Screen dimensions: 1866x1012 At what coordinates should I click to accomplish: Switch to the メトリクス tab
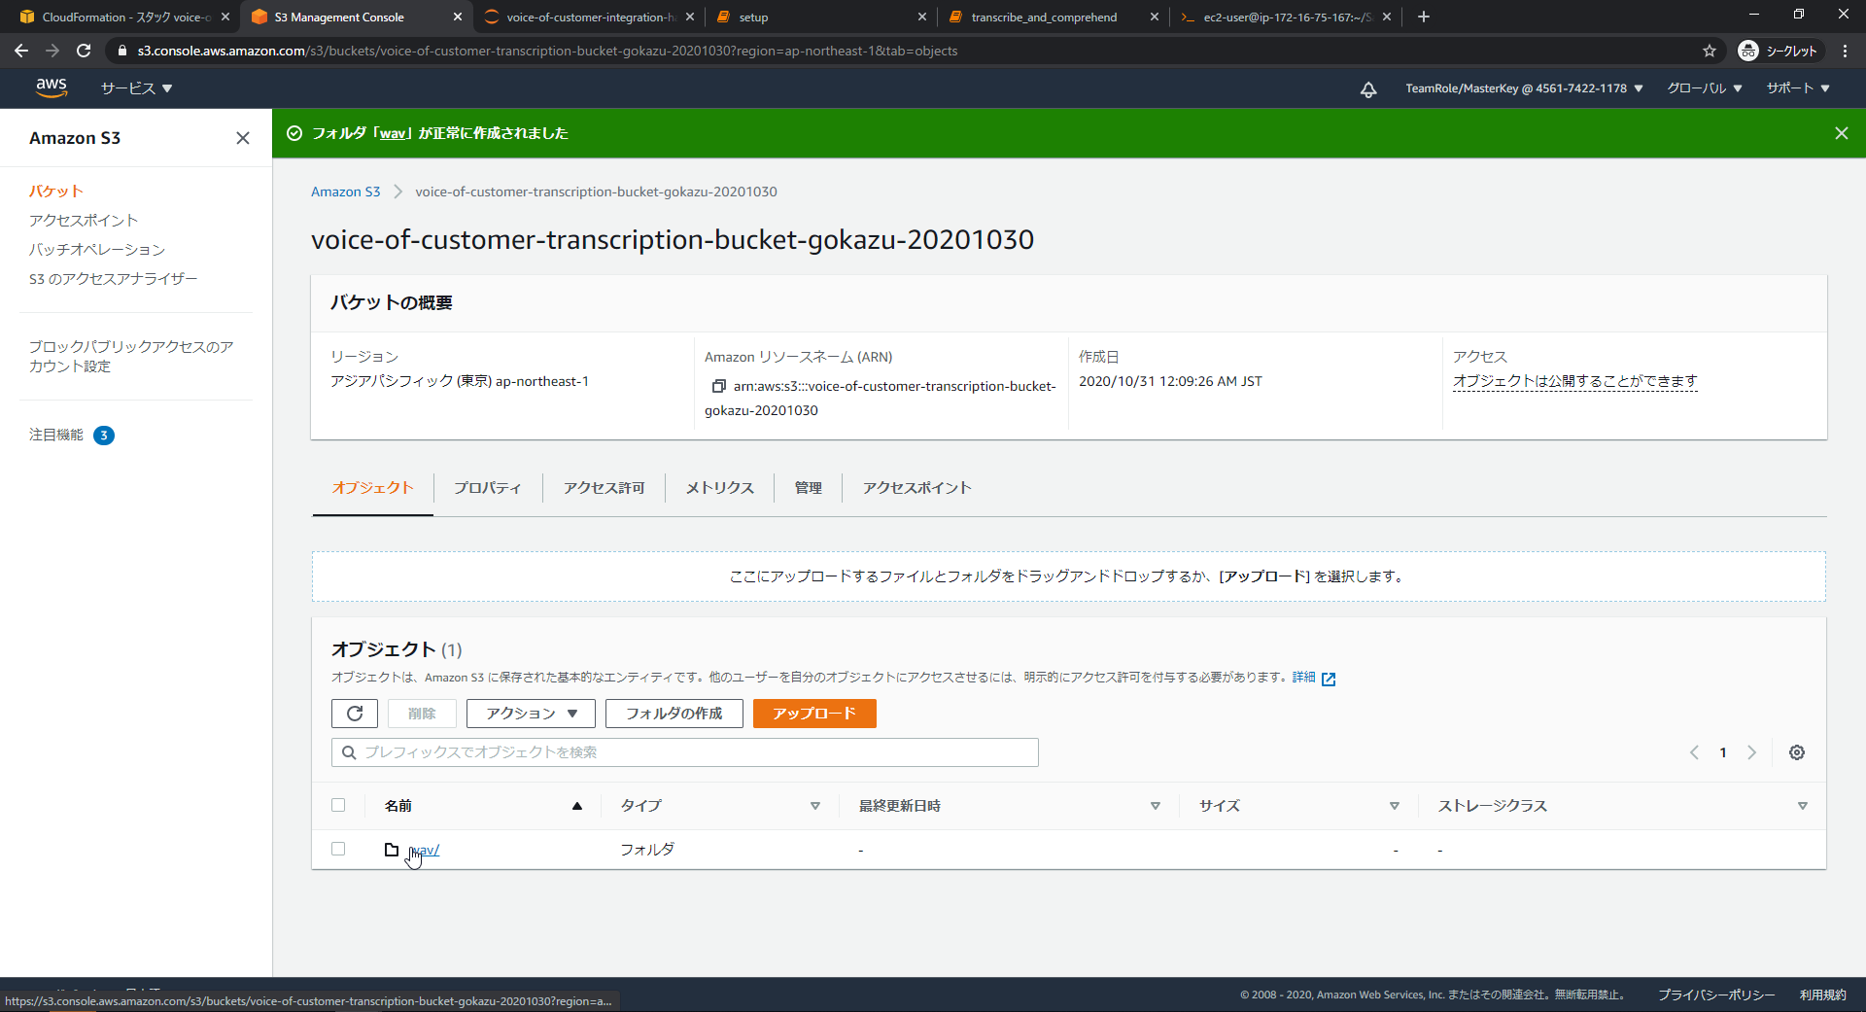(720, 488)
